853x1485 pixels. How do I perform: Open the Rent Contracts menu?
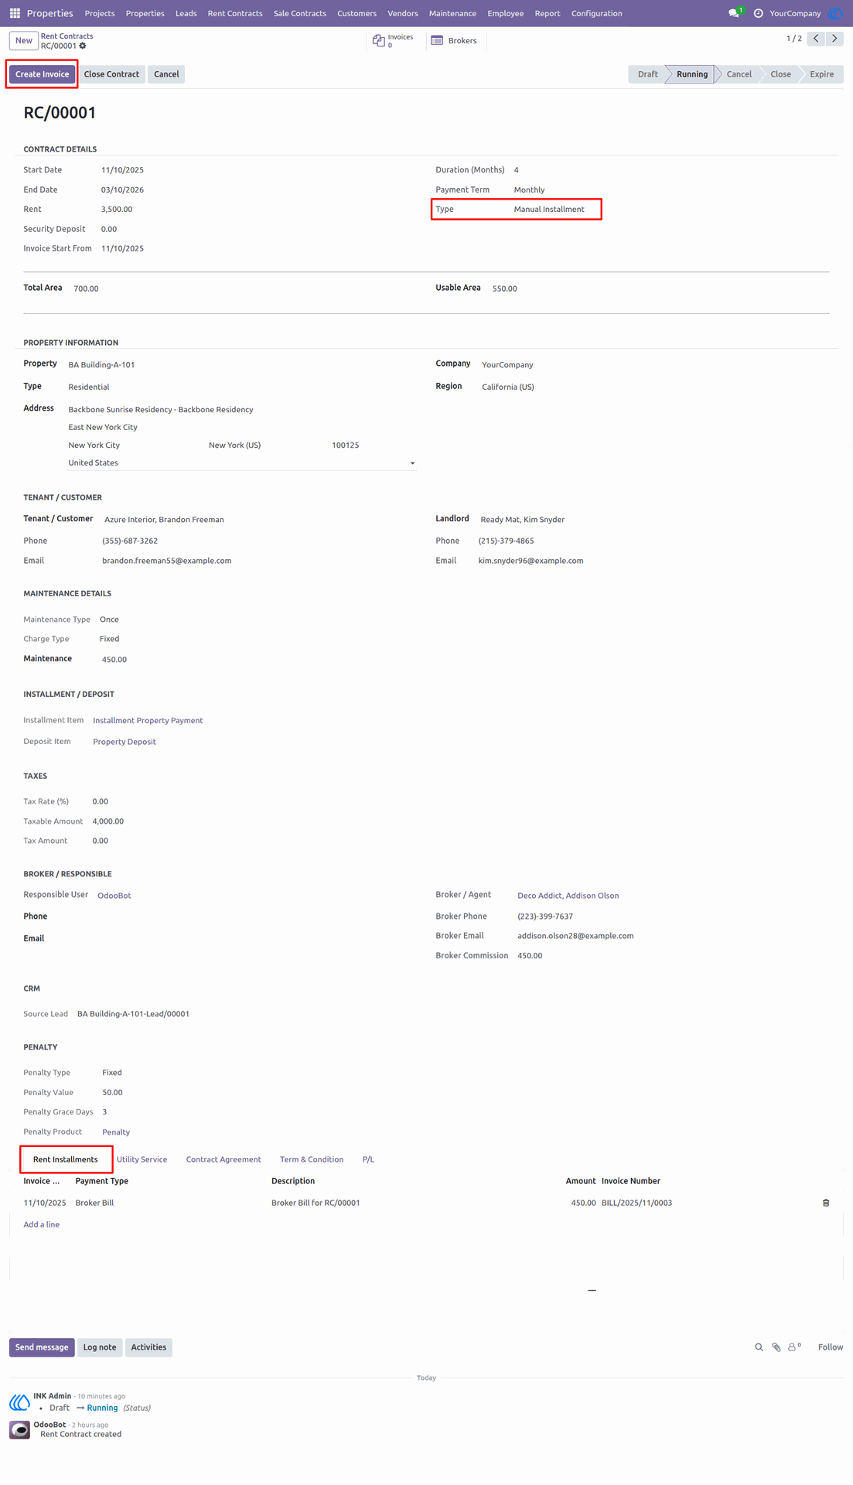pyautogui.click(x=235, y=13)
